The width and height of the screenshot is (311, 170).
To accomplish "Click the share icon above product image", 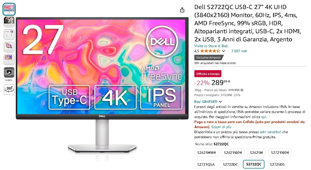I will (x=182, y=10).
